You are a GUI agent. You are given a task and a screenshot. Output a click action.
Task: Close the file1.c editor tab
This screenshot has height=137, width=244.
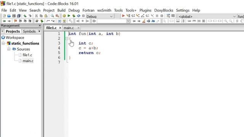pyautogui.click(x=60, y=28)
